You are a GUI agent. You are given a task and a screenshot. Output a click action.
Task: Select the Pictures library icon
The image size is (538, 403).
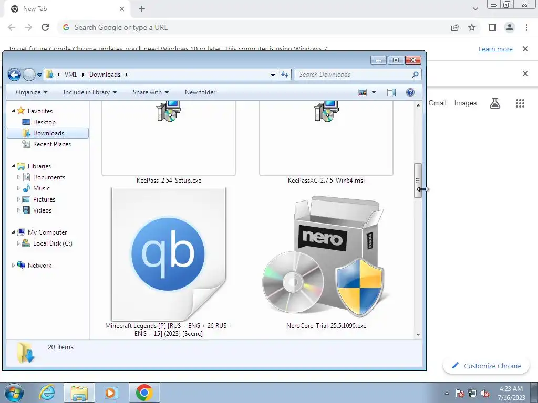tap(26, 199)
